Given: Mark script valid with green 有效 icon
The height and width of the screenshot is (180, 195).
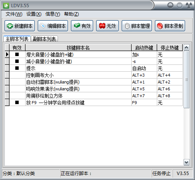Looking at the screenshot, I should coord(77,26).
